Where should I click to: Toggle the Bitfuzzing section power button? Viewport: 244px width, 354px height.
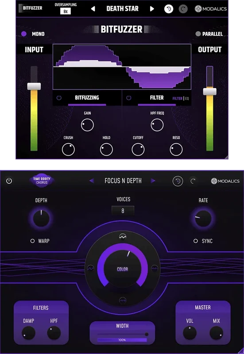pos(59,98)
